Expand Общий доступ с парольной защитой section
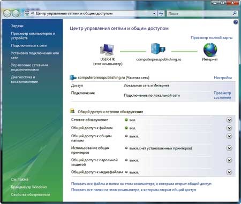Viewport: 241px width, 204px height. tap(229, 160)
